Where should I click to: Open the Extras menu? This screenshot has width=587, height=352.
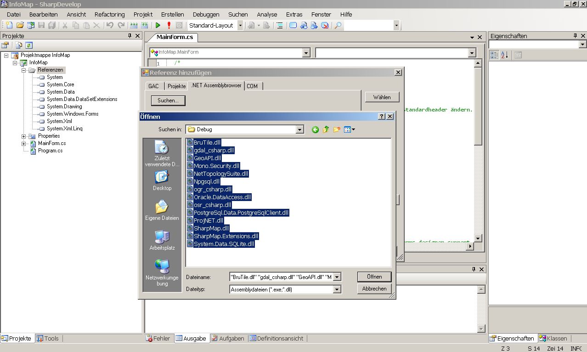tap(293, 14)
